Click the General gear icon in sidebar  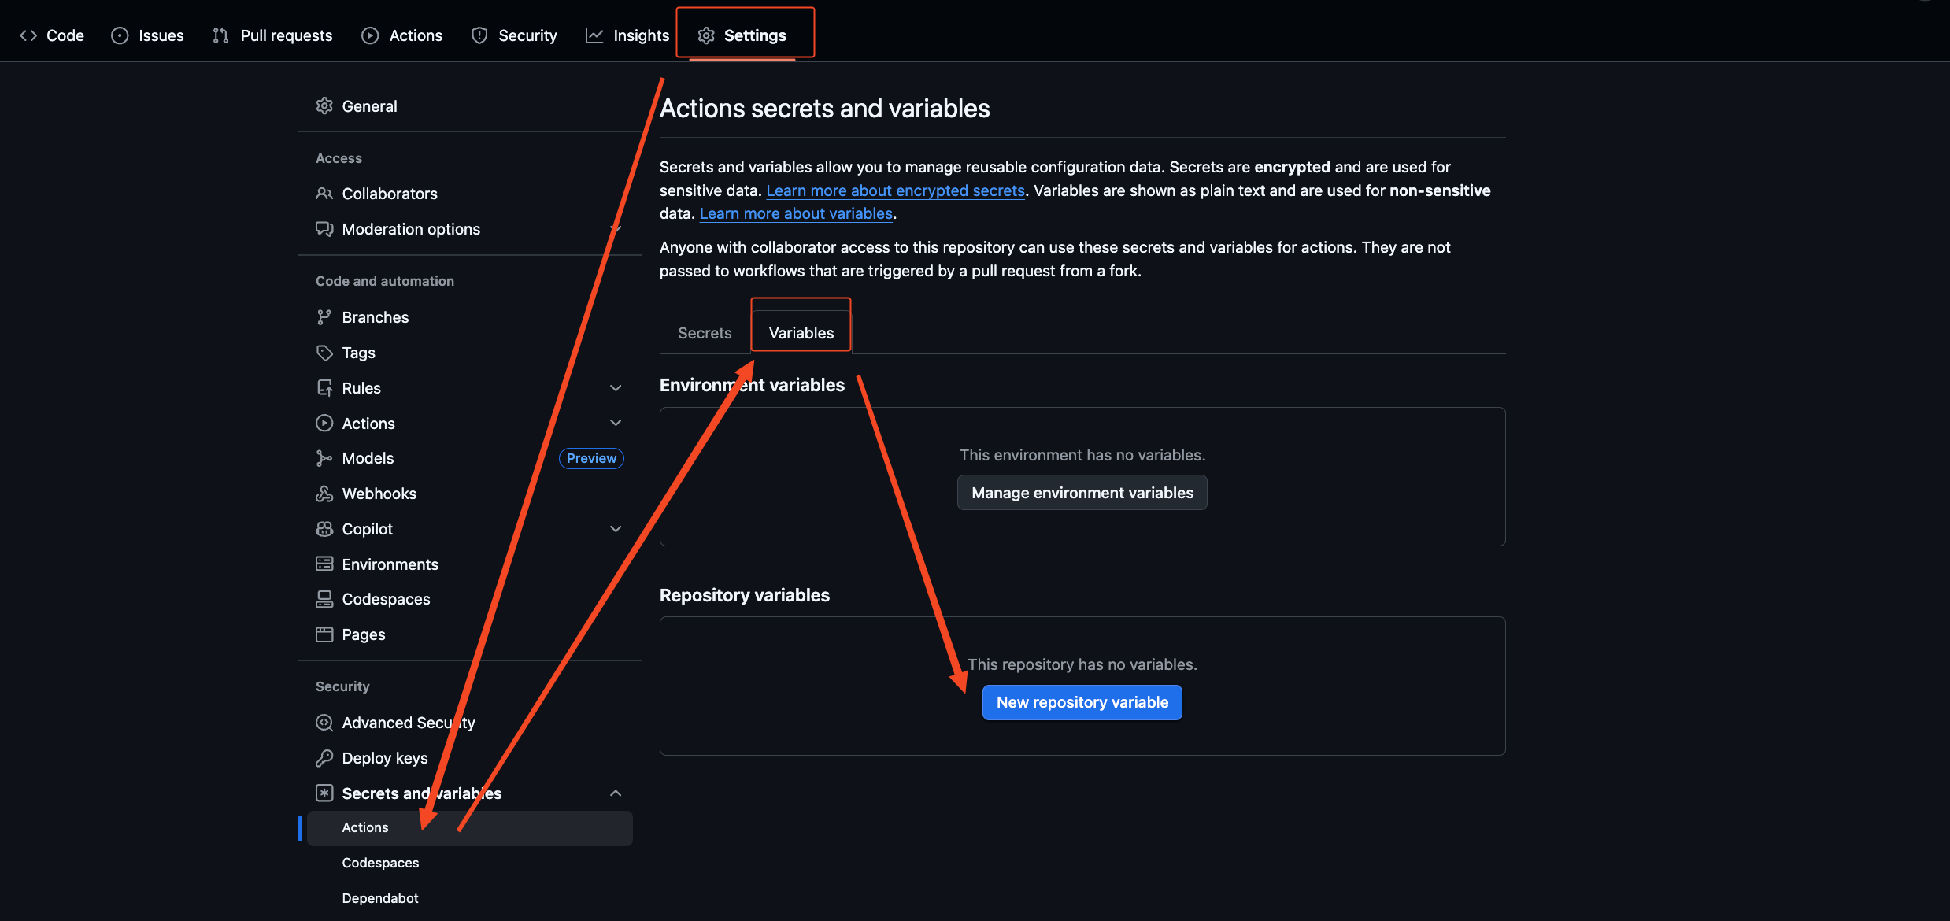[324, 106]
